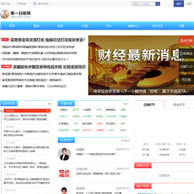Viewport: 194px width, 194px height.
Task: Open 更多 link in 行情指数 section
Action: coord(126,104)
